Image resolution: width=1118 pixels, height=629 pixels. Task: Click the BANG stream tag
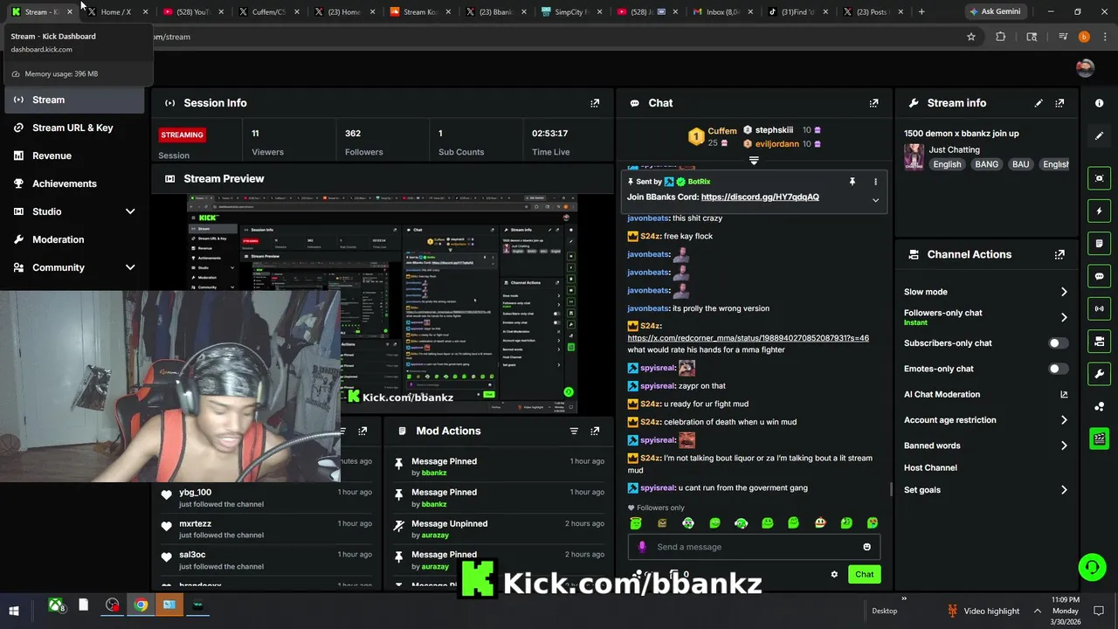point(986,164)
